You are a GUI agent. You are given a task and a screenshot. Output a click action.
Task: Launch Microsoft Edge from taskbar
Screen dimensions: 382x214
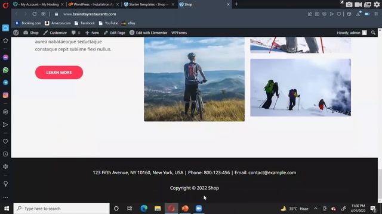point(144,209)
